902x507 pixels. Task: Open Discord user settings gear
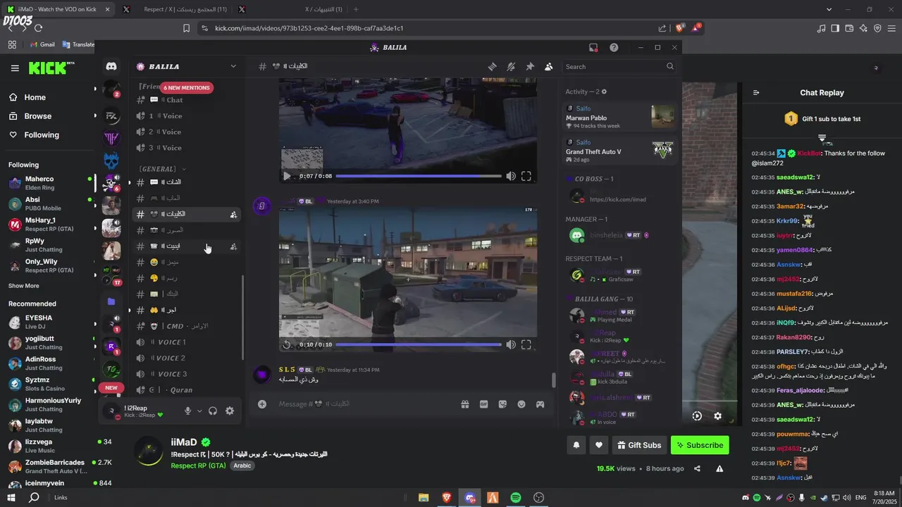point(230,411)
